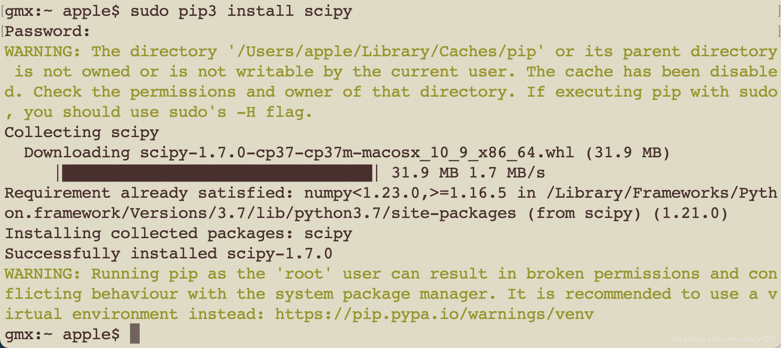The width and height of the screenshot is (781, 348).
Task: Click the '/Users/apple/Library/Caches/pip' path text
Action: 386,52
